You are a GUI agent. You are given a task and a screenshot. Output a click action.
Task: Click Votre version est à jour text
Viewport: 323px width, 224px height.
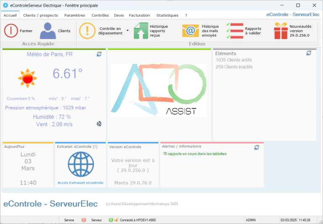133,163
